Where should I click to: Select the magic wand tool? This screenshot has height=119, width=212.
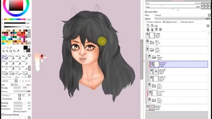11,48
